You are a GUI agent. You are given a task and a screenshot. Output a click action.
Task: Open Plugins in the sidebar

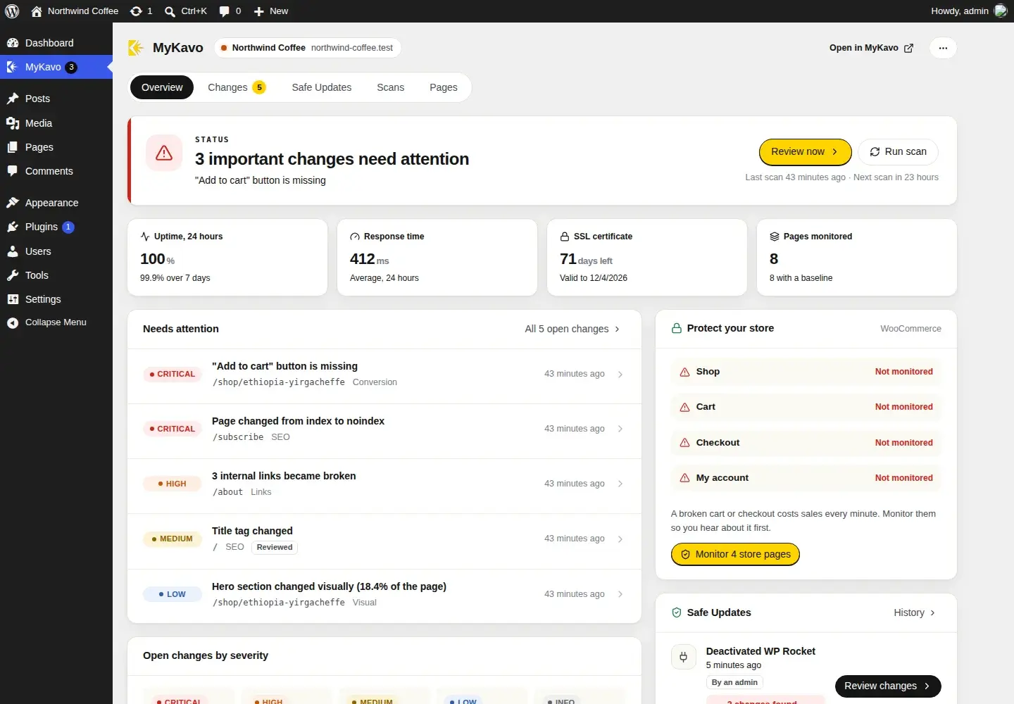pyautogui.click(x=56, y=227)
